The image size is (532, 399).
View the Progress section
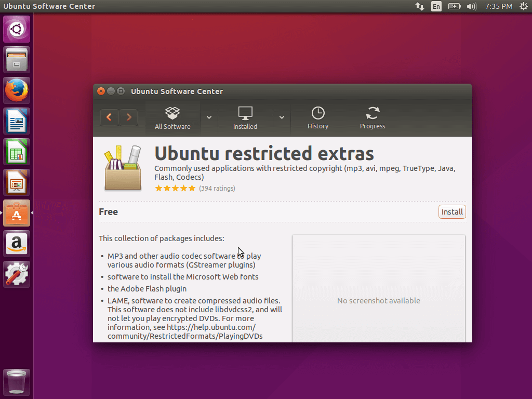(x=373, y=118)
